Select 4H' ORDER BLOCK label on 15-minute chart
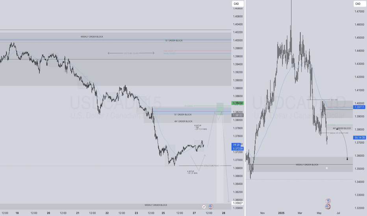The image size is (367, 216). point(183,121)
